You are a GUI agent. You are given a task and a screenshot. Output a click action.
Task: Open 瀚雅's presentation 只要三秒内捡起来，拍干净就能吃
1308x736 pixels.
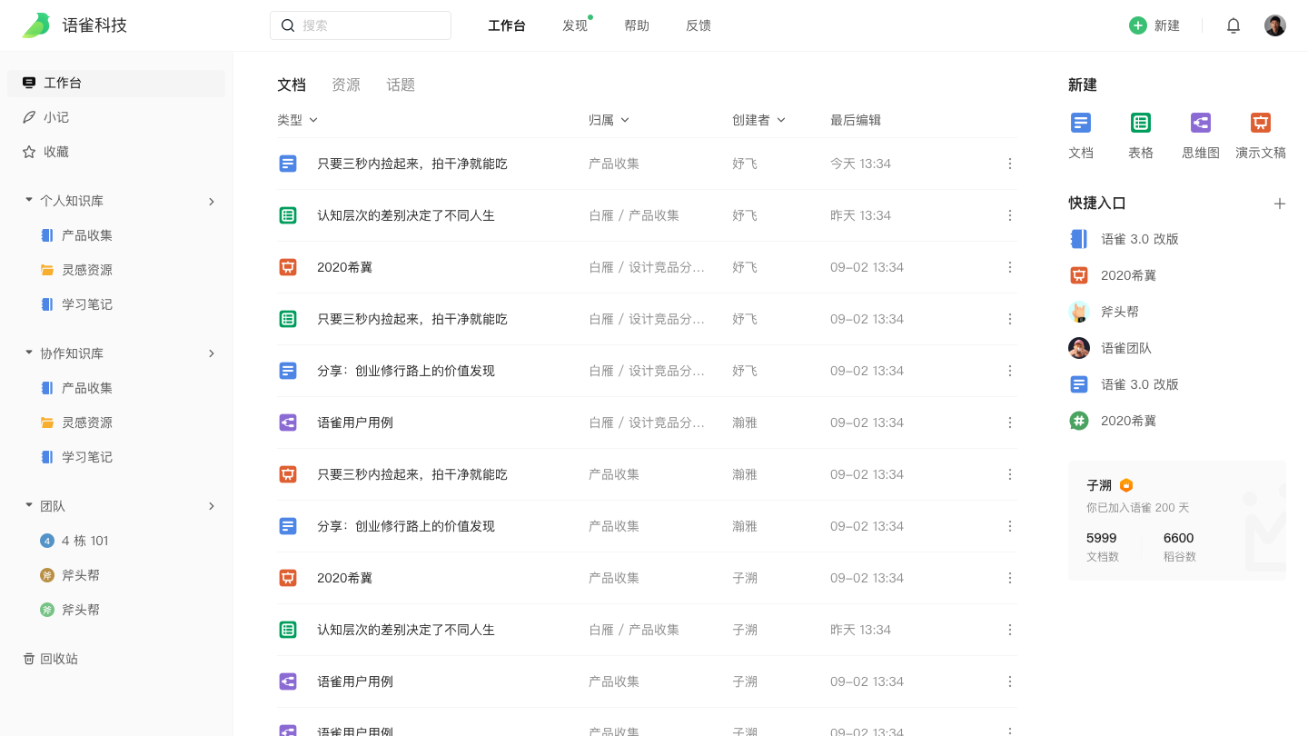coord(412,474)
